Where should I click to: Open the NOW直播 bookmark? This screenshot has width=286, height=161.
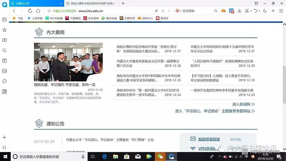pyautogui.click(x=54, y=18)
